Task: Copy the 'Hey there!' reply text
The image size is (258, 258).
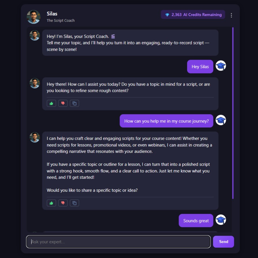Action: (x=74, y=103)
